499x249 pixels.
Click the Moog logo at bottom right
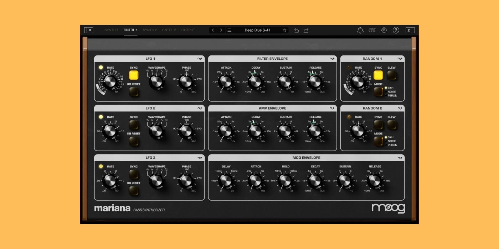pos(388,208)
